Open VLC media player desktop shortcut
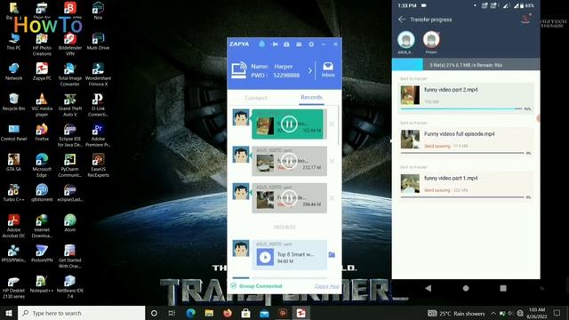 [42, 105]
